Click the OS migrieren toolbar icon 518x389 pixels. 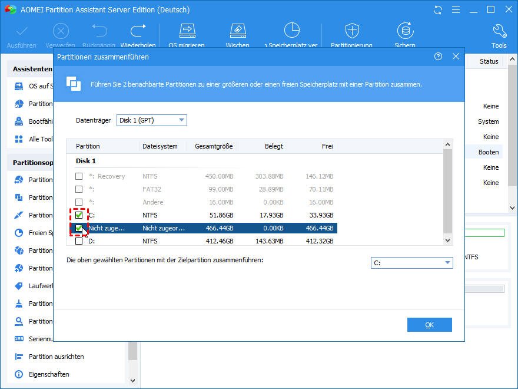187,32
